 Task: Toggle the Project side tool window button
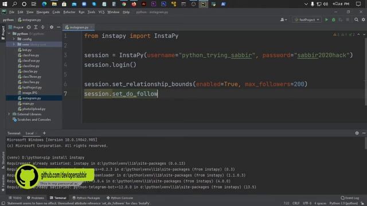(3, 33)
